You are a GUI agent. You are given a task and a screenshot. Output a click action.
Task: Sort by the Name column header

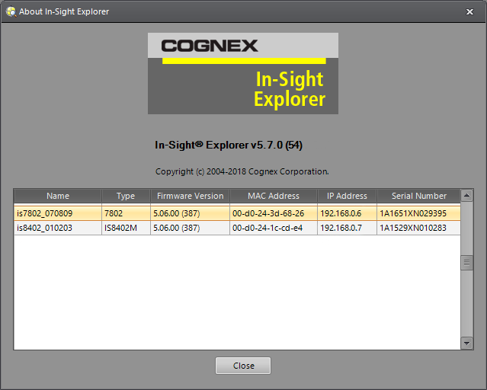pos(58,196)
